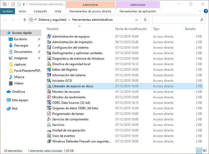
Task: Switch to the Vista tab
Action: click(x=58, y=11)
